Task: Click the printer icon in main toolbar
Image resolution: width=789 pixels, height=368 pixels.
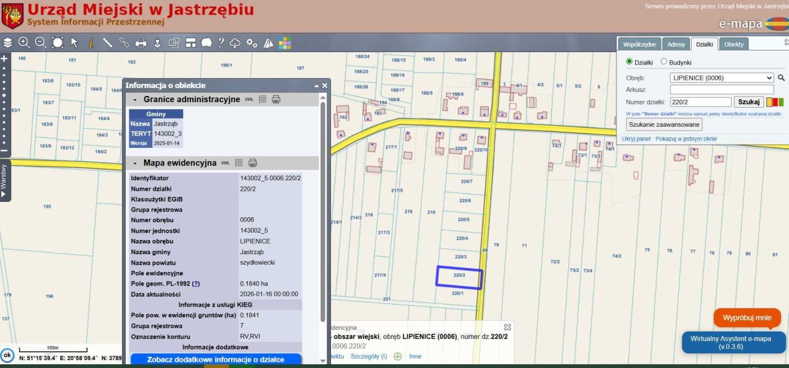Action: (x=141, y=43)
